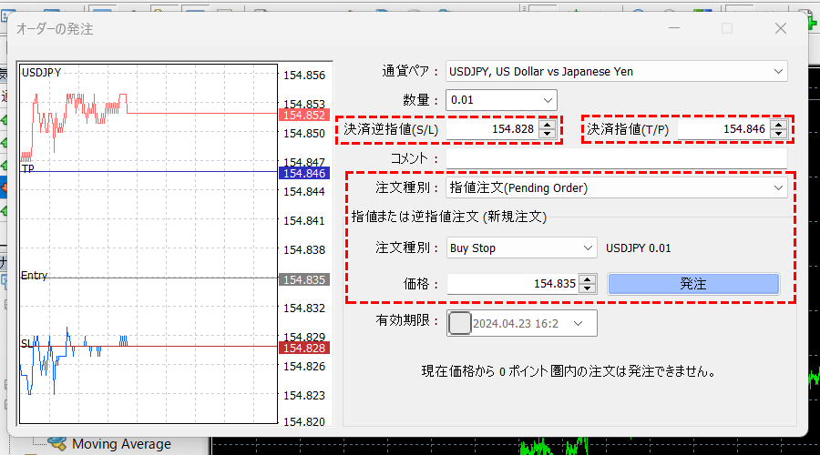Click the 発注 place order button

(x=693, y=284)
